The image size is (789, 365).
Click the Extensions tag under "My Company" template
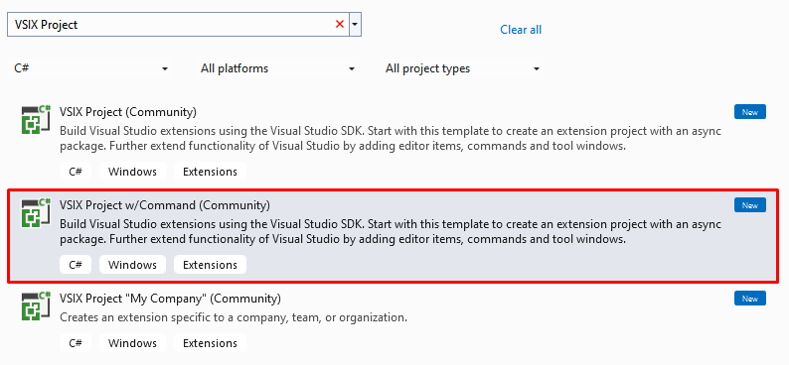click(x=210, y=343)
